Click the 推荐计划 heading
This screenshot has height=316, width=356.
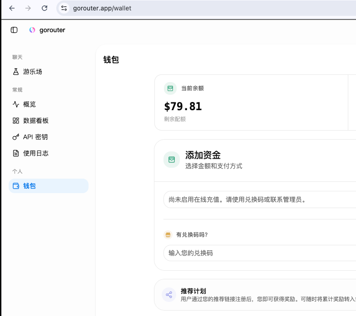coord(193,291)
